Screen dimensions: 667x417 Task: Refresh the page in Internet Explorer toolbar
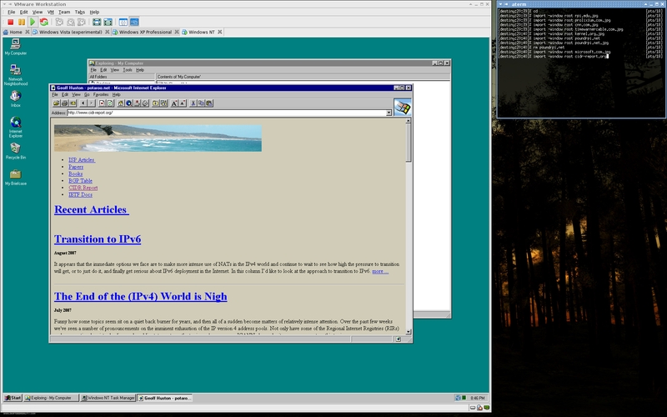[x=110, y=103]
